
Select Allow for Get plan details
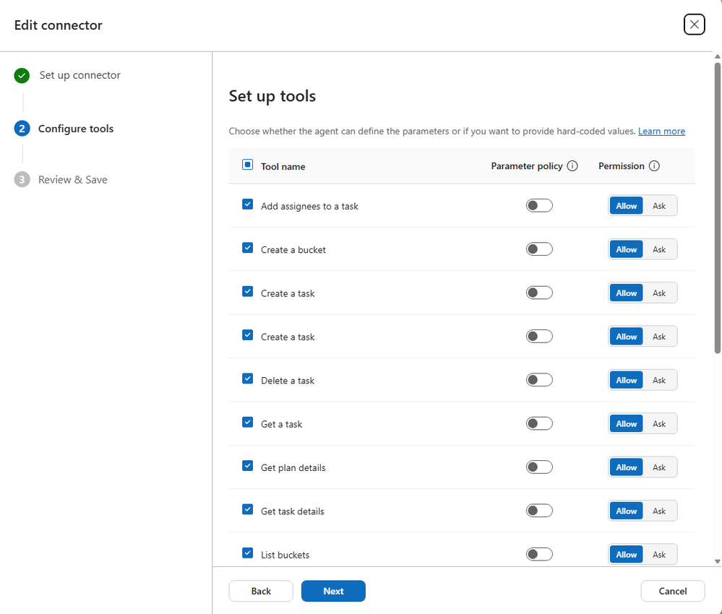tap(626, 467)
